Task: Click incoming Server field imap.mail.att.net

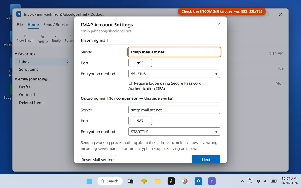Action: tap(174, 52)
